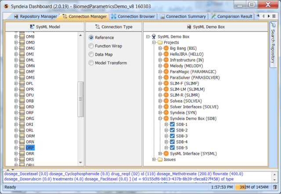
Task: Uncheck the SDB-5 checkbox
Action: (x=172, y=148)
